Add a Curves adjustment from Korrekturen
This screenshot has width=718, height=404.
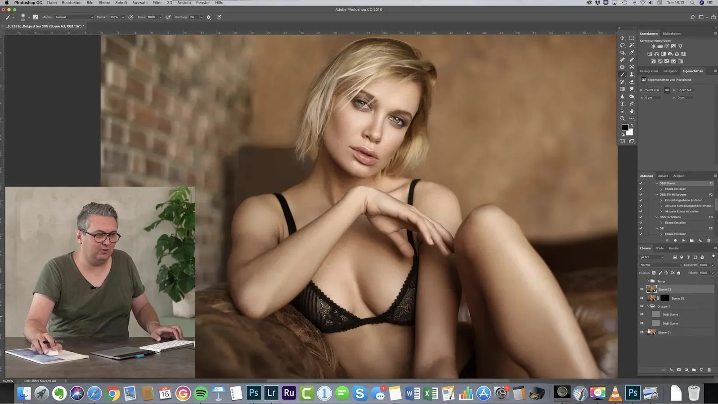[667, 46]
